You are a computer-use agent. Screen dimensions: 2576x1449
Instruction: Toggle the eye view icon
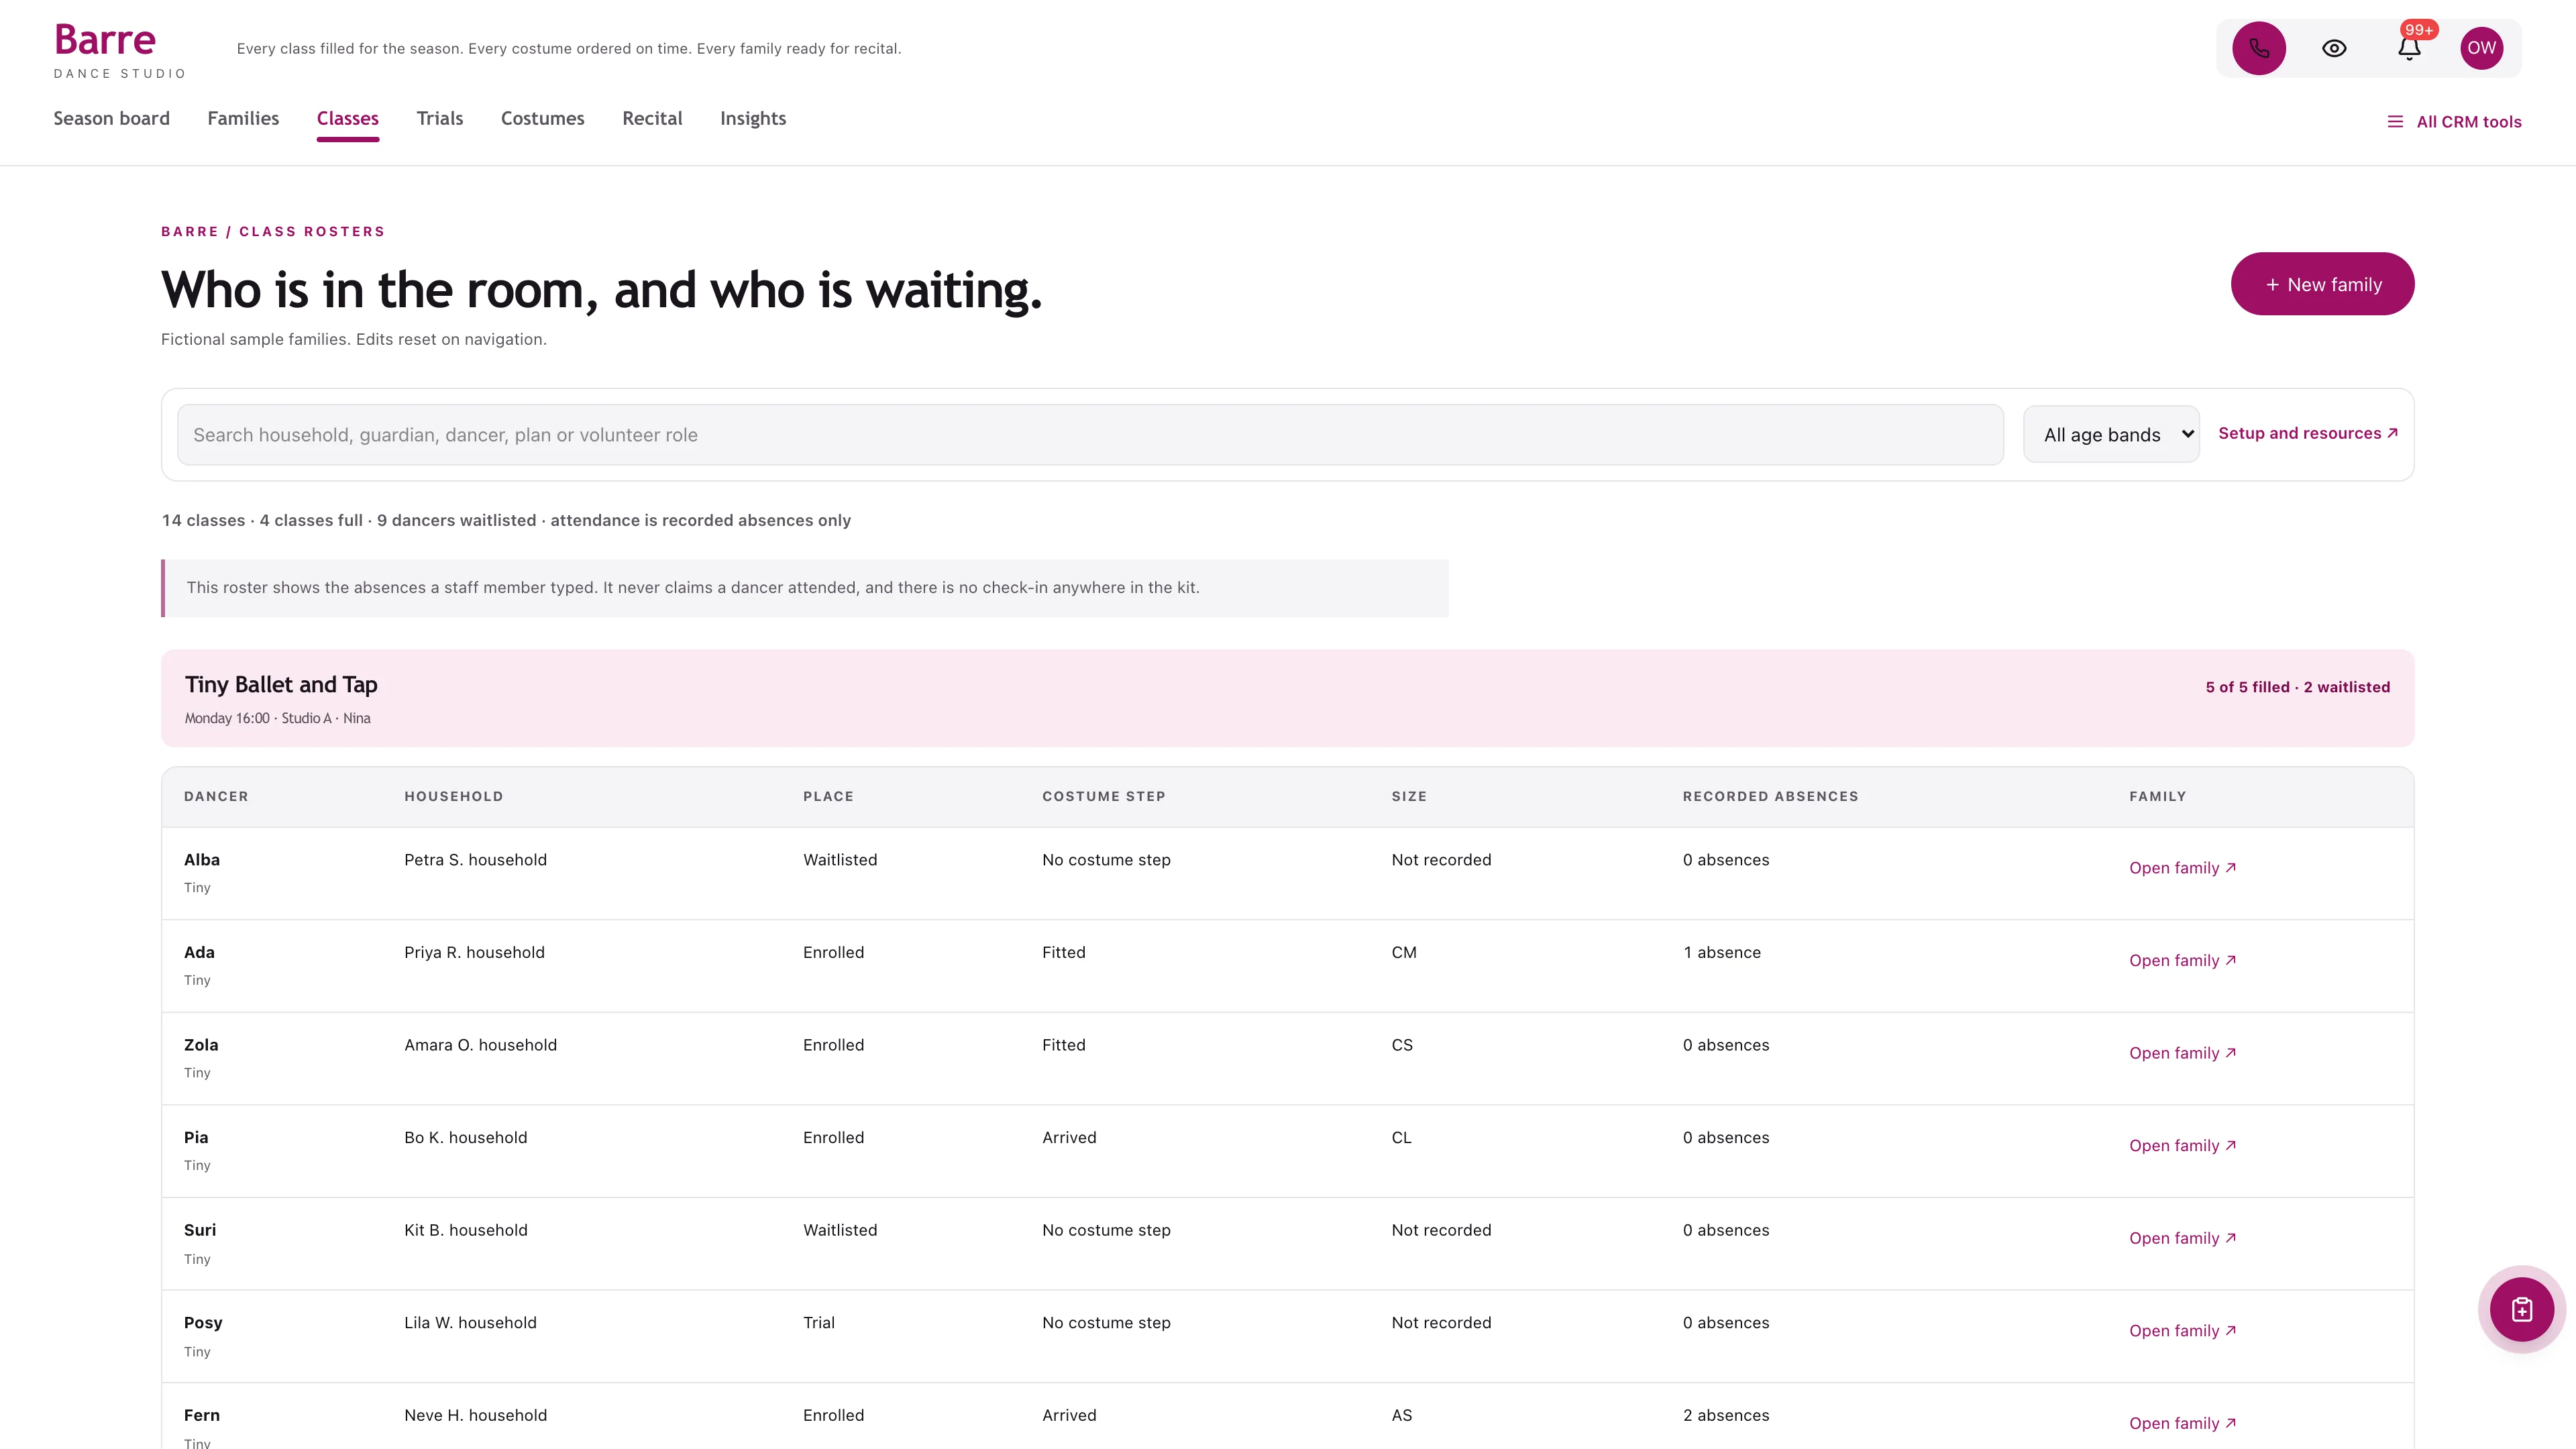click(2334, 48)
